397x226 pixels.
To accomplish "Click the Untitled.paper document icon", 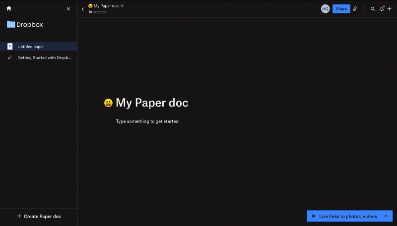I will click(x=10, y=47).
